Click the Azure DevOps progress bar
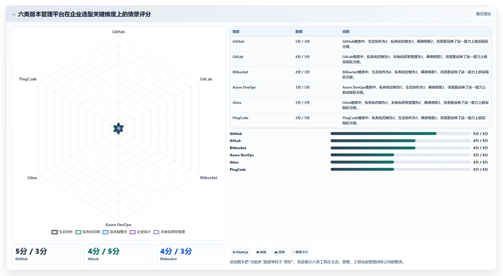The image size is (503, 276). [400, 155]
